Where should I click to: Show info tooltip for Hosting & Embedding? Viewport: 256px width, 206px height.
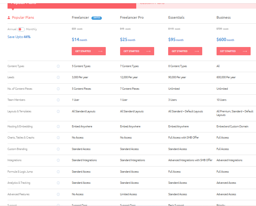[58, 126]
